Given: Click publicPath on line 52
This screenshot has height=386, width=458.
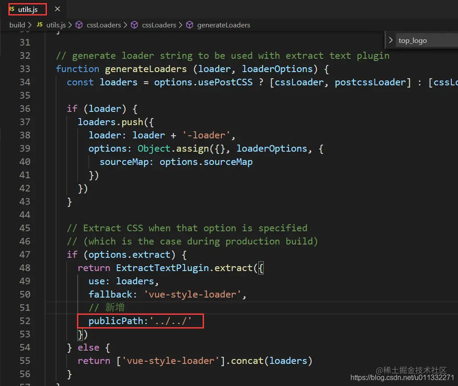Looking at the screenshot, I should 115,321.
